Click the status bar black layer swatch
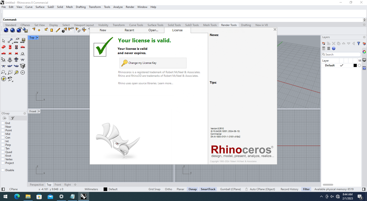Screen dimensions: 367x201 tap(105, 189)
